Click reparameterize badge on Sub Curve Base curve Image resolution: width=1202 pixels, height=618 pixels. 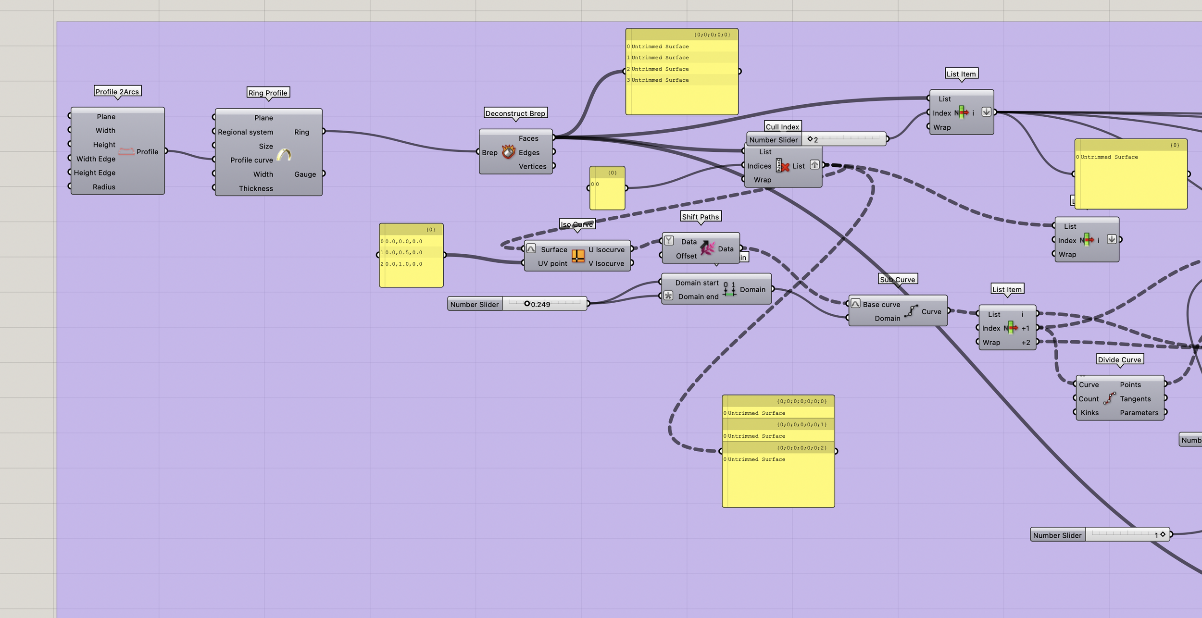(855, 303)
